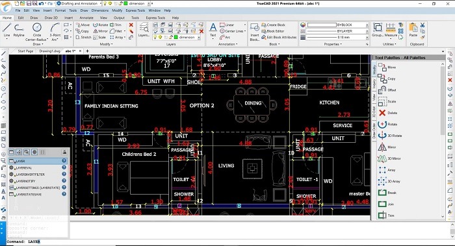Select Mirror in Tool Palettes
The height and width of the screenshot is (246, 455).
387,147
